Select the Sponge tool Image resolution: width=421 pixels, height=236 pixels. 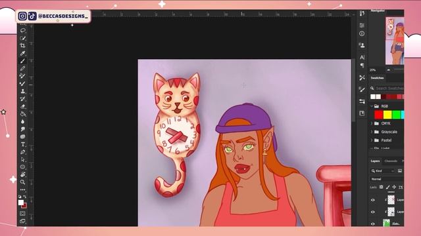click(x=23, y=137)
